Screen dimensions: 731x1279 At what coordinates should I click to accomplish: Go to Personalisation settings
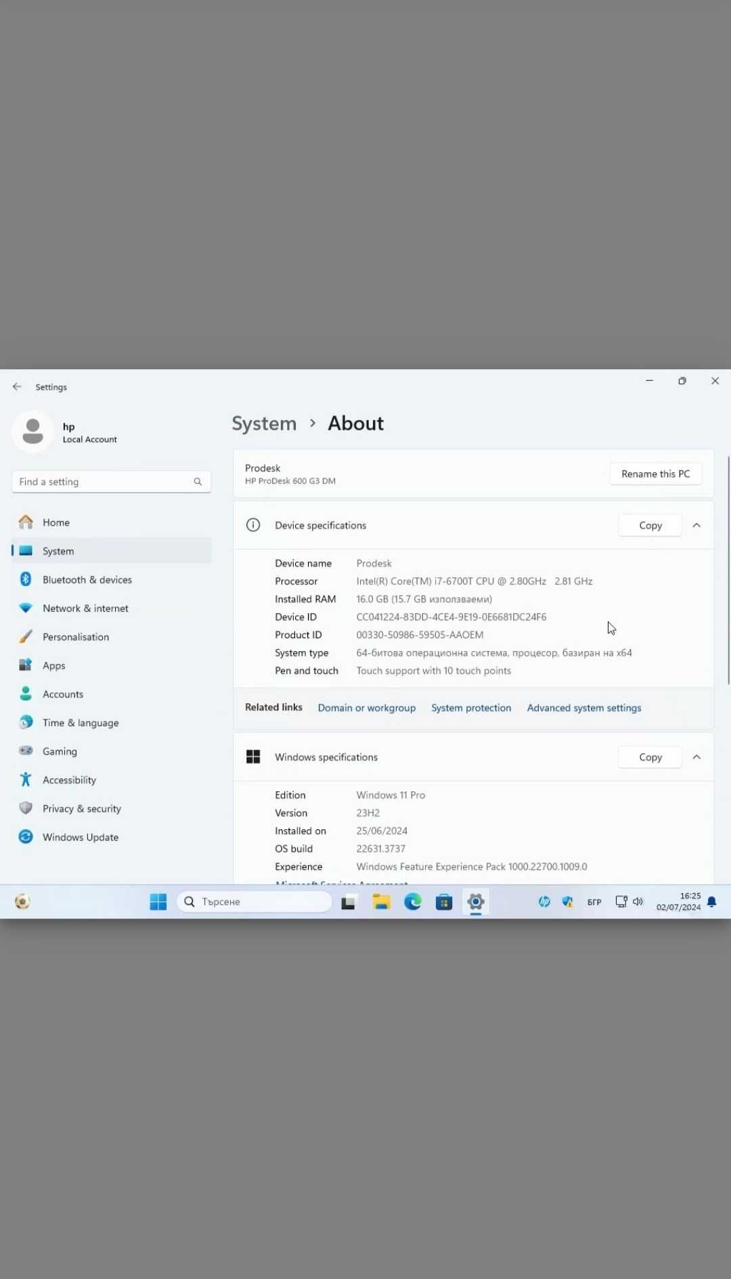(x=112, y=637)
